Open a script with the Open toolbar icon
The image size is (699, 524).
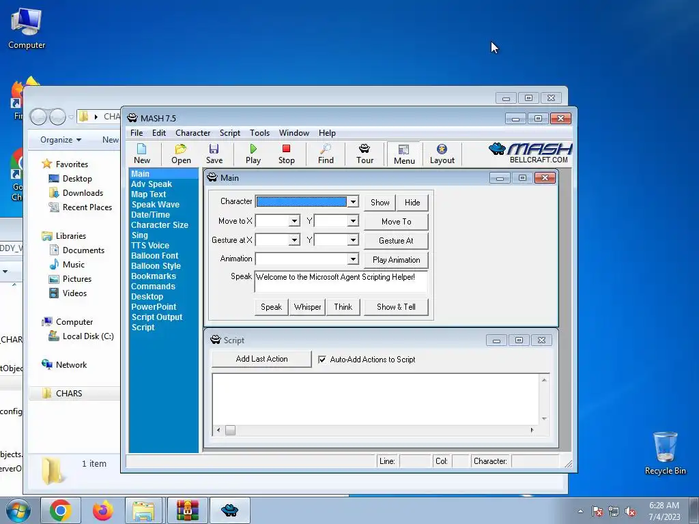(x=181, y=154)
